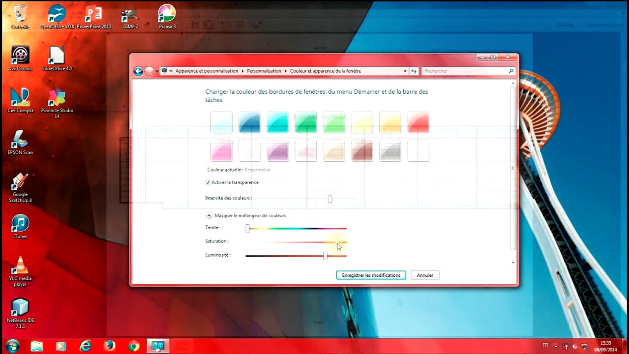Open Internet Explorer from the taskbar

coord(85,346)
